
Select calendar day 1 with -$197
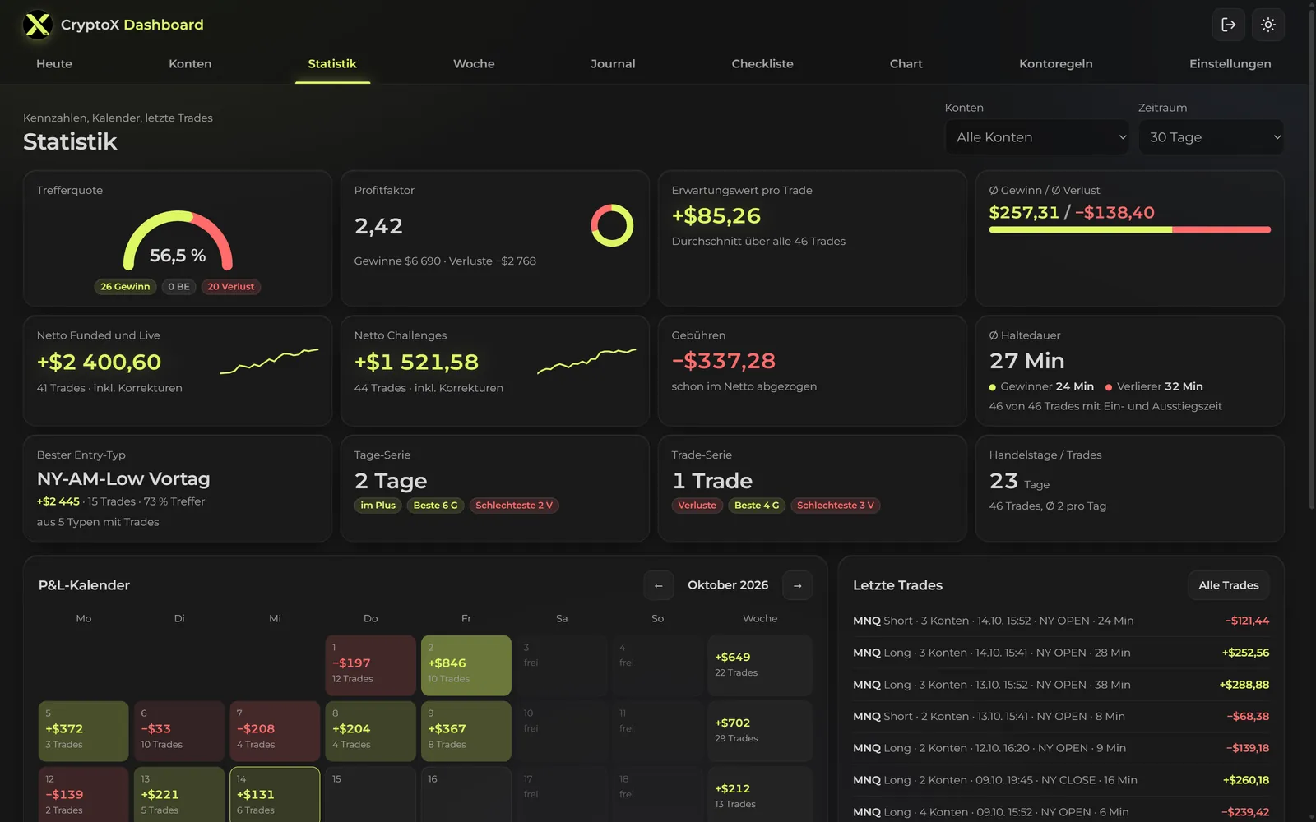(x=371, y=666)
